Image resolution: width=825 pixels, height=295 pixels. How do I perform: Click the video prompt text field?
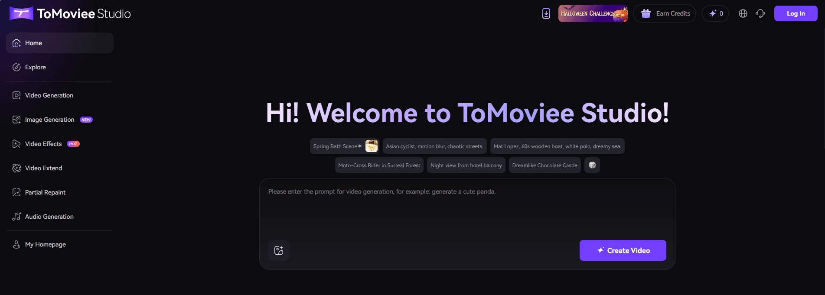point(467,208)
